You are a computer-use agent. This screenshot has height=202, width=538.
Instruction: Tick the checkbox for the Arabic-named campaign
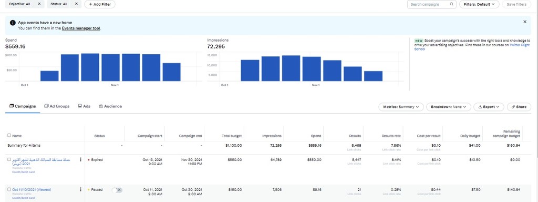[9, 159]
